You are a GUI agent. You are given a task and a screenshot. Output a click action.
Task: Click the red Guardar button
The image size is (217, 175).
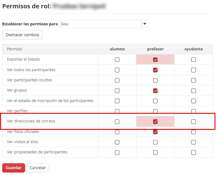13,168
